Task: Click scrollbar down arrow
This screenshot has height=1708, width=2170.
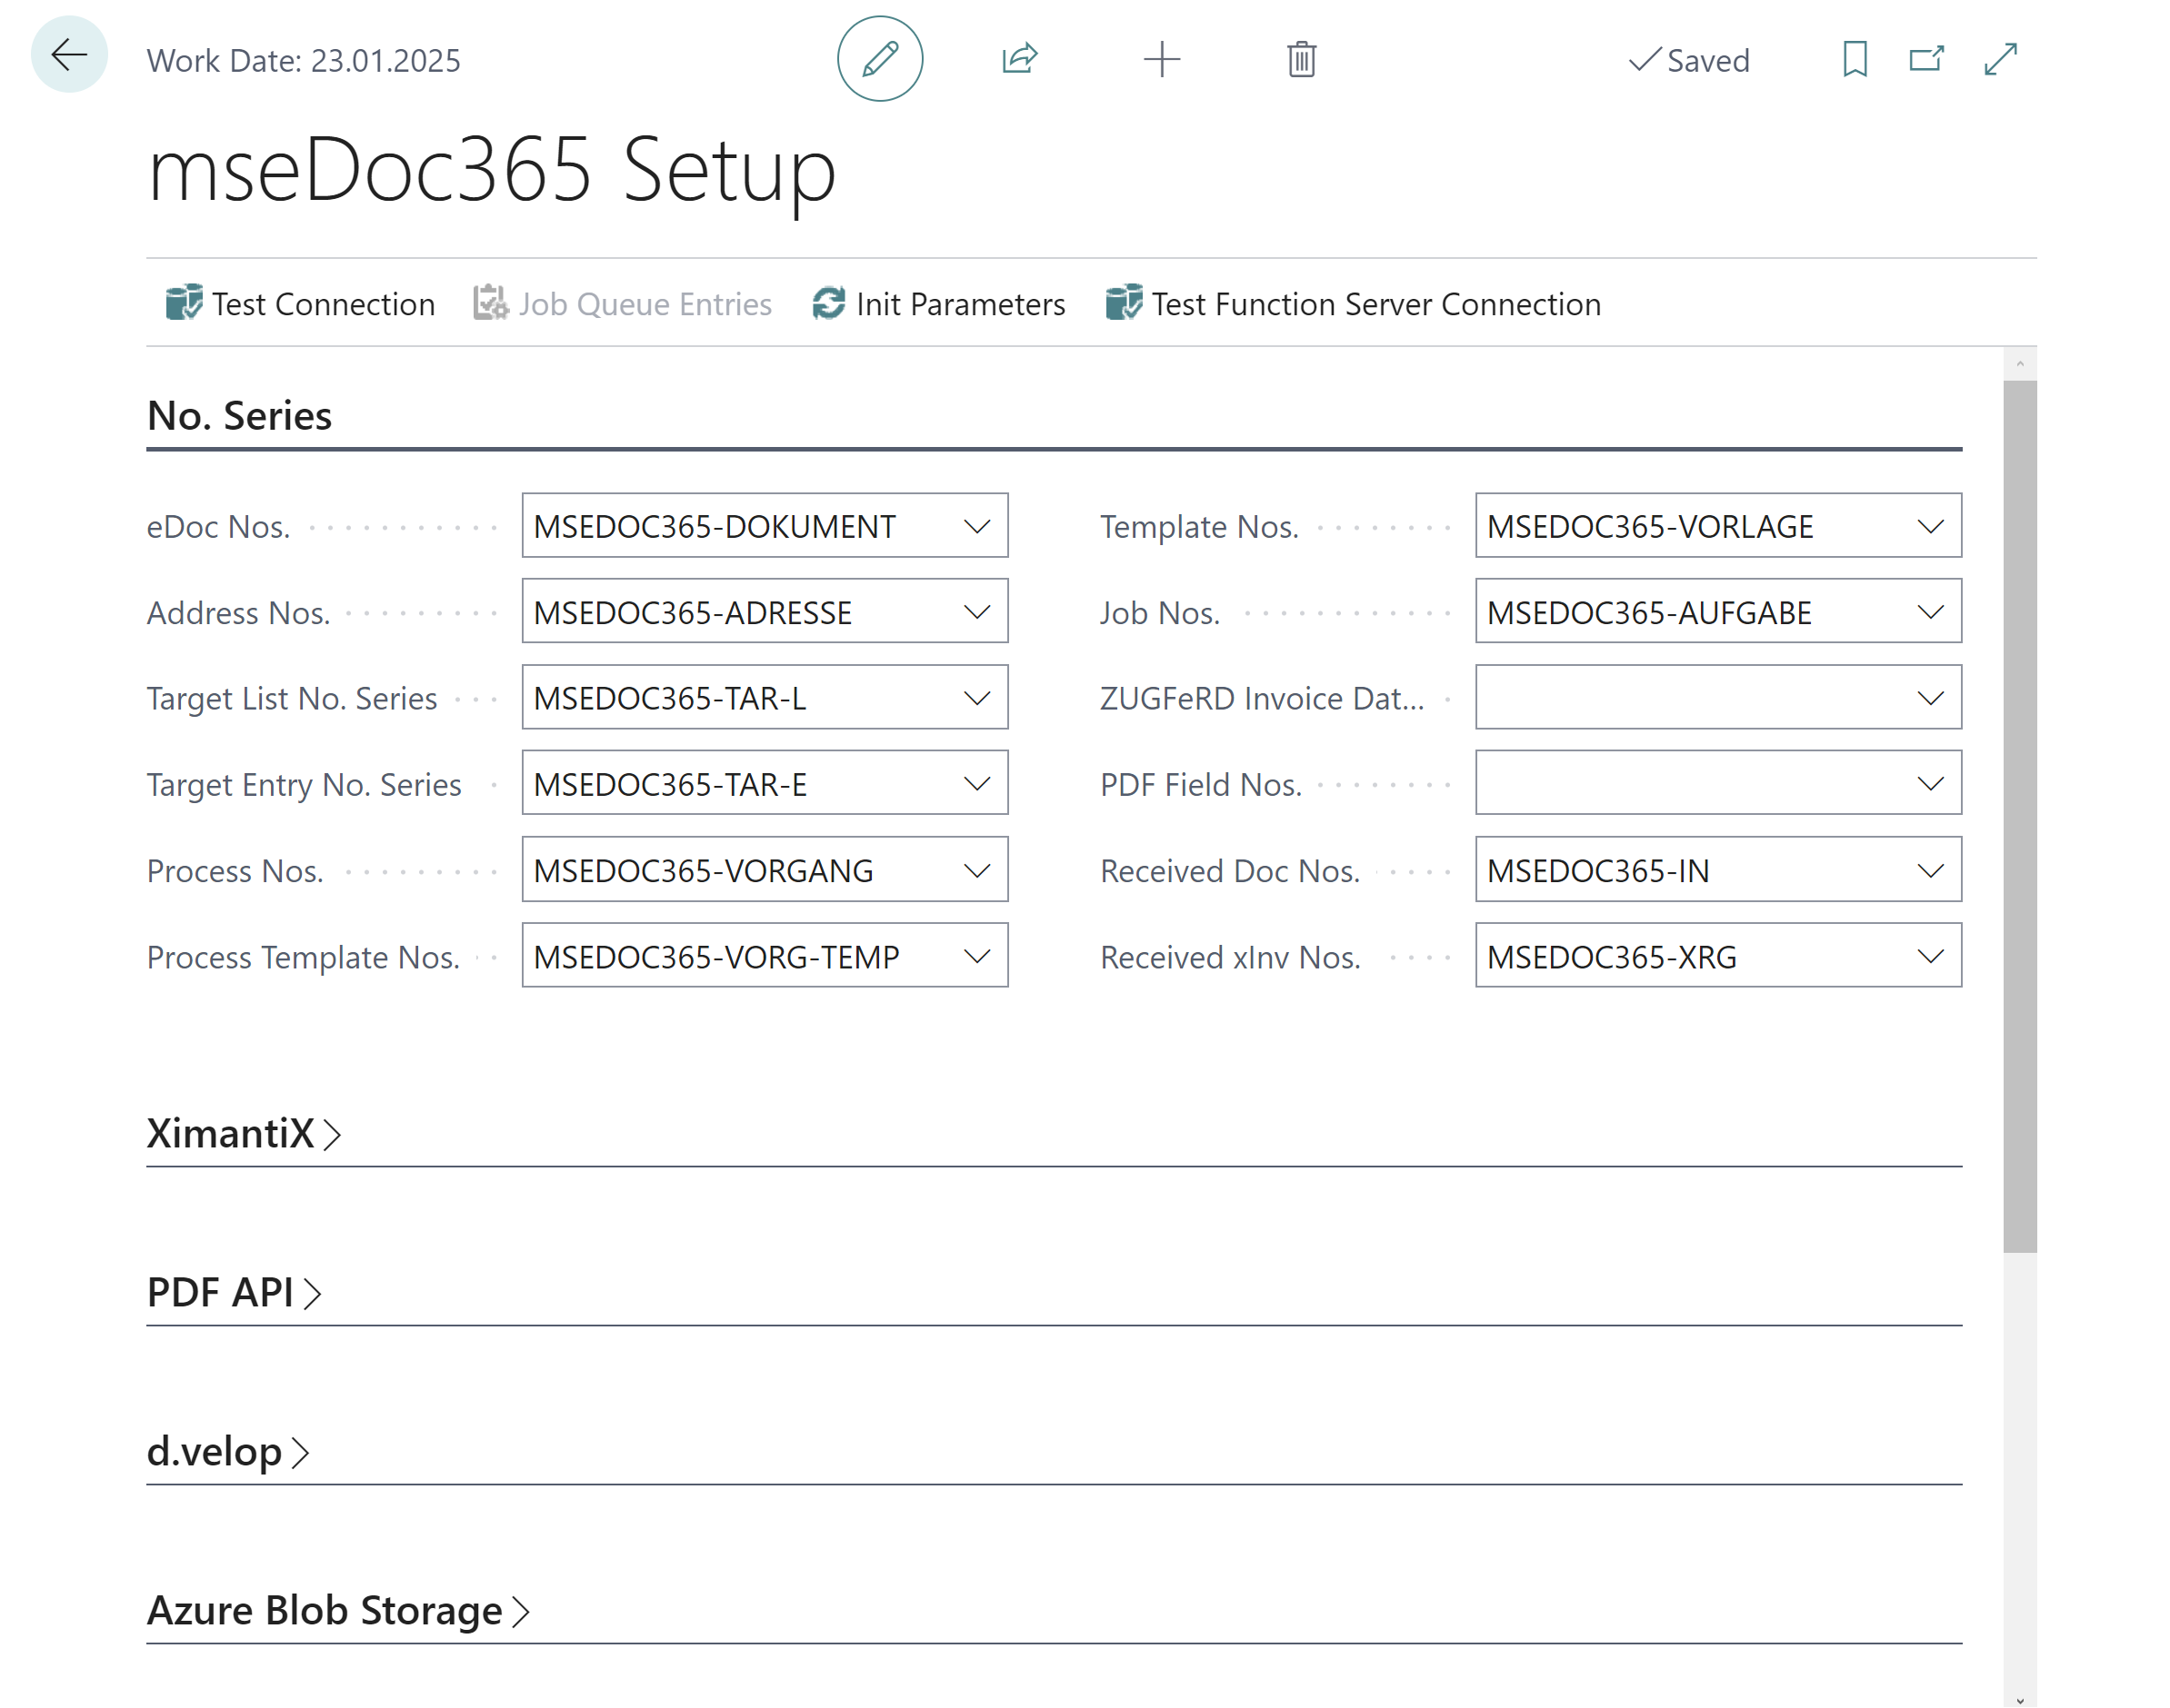Action: (x=2019, y=1699)
